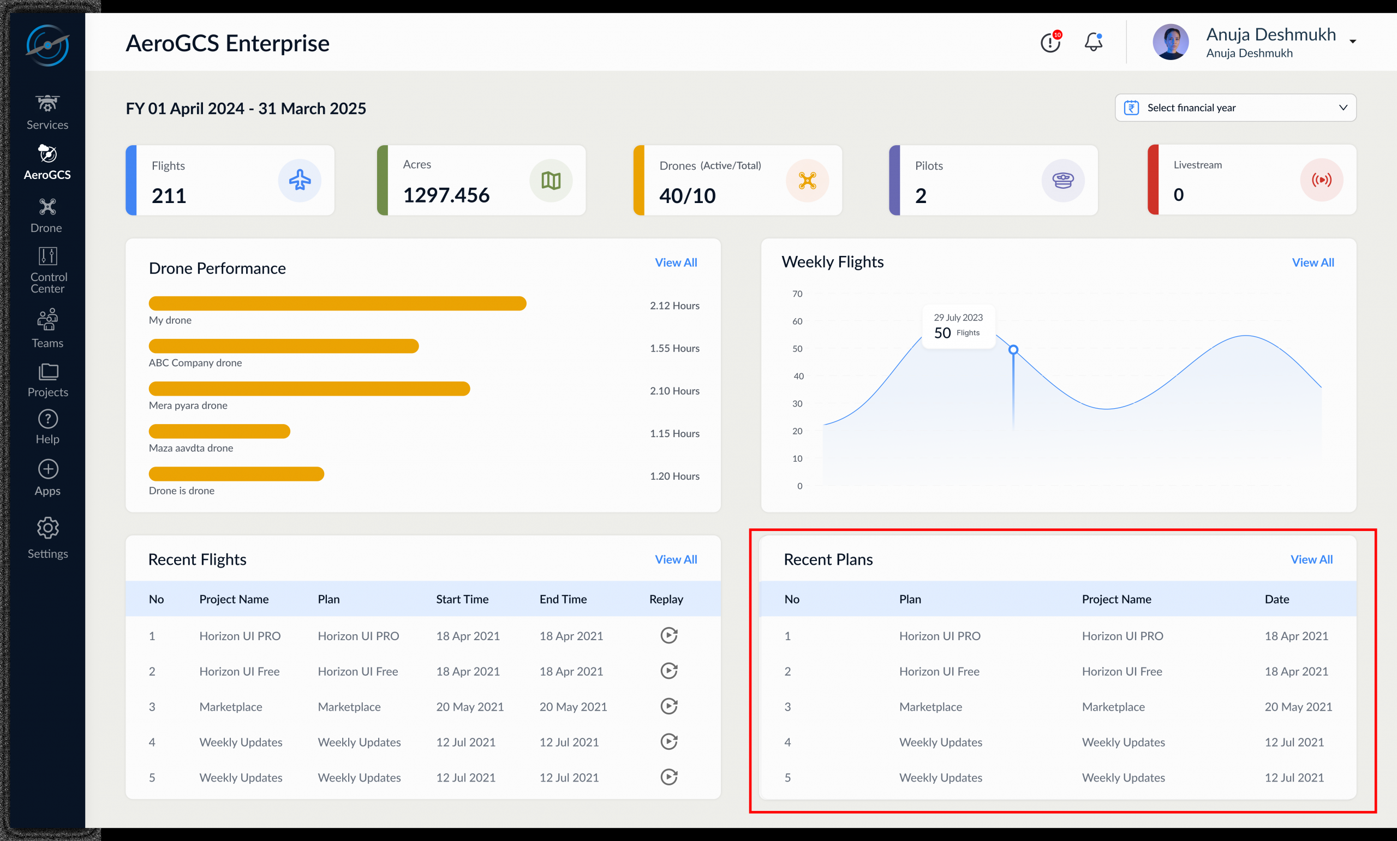Open the alert icon with red badge

coord(1050,43)
